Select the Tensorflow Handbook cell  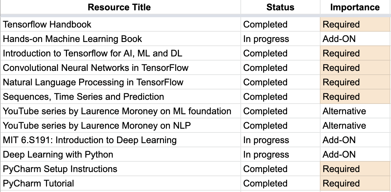click(47, 24)
